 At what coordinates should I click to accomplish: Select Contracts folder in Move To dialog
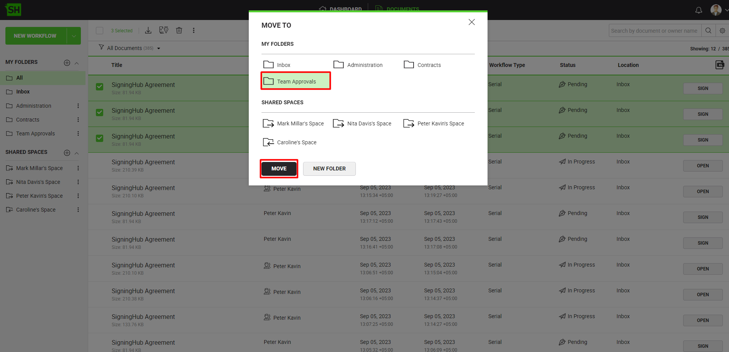pos(422,65)
